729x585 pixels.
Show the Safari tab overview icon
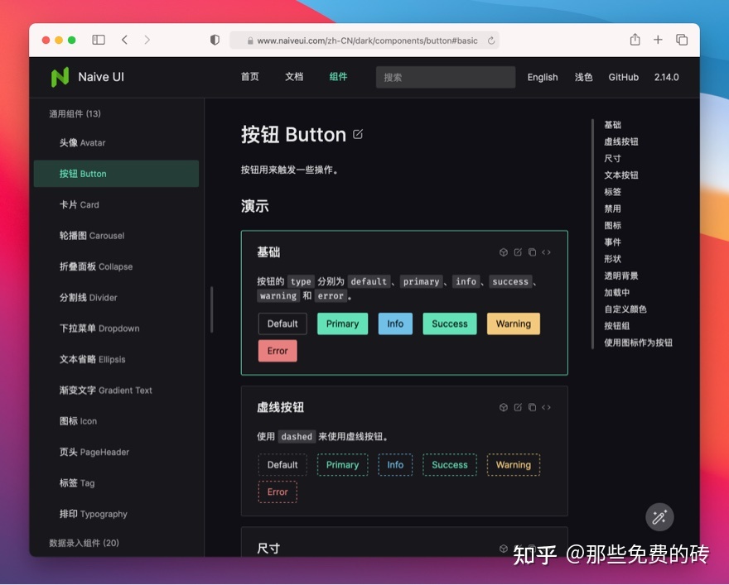(682, 40)
